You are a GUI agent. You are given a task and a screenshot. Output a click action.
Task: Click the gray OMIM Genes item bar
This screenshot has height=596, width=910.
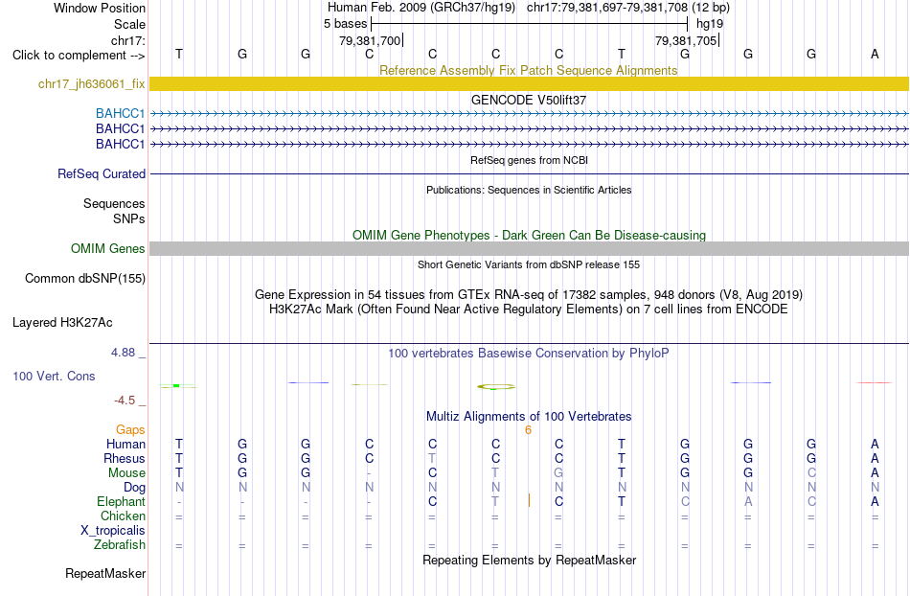[529, 248]
